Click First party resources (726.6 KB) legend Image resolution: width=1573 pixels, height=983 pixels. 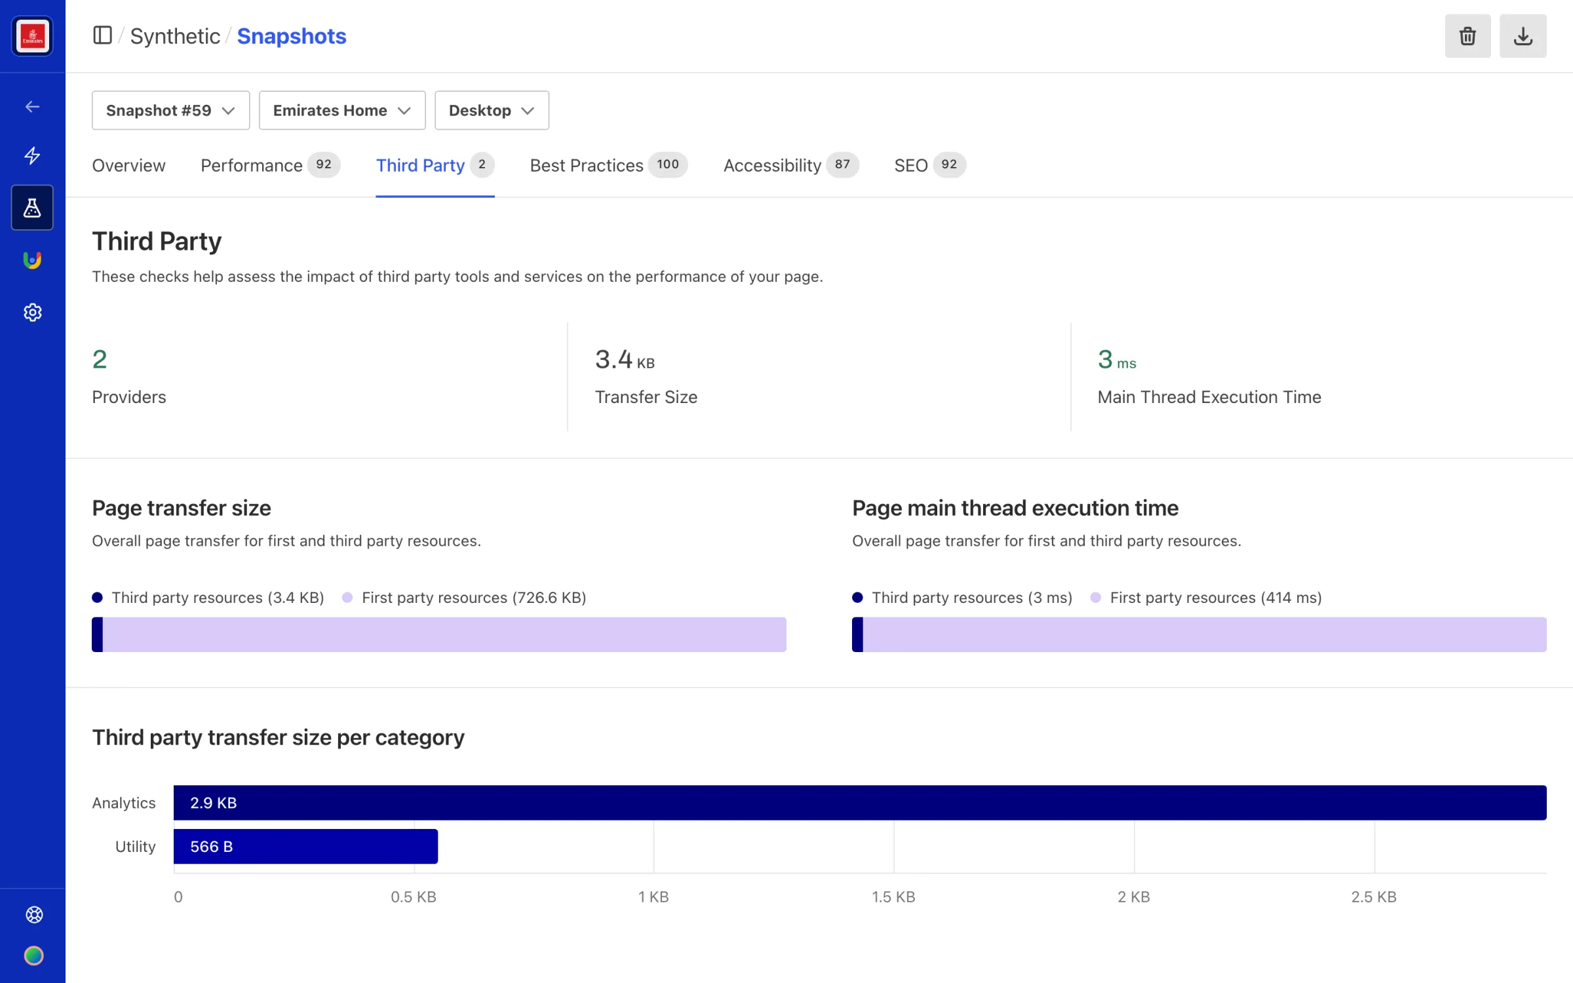click(x=464, y=598)
